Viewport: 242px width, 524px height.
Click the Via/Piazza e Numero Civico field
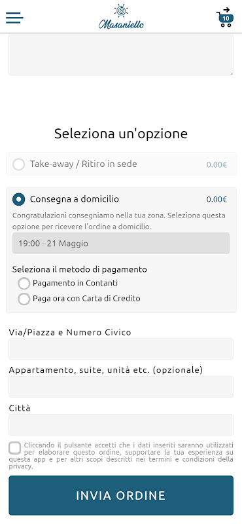pos(121,349)
